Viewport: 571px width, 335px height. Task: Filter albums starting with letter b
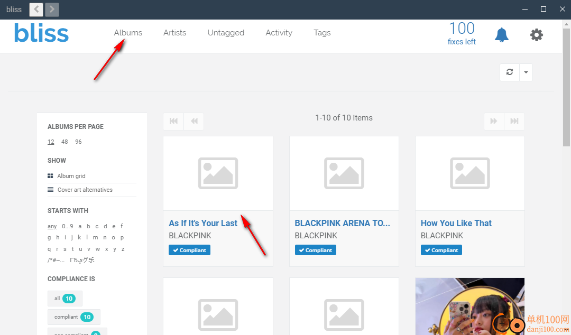(88, 226)
